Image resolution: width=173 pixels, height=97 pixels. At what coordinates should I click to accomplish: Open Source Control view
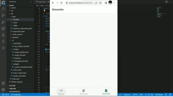pos(3,15)
